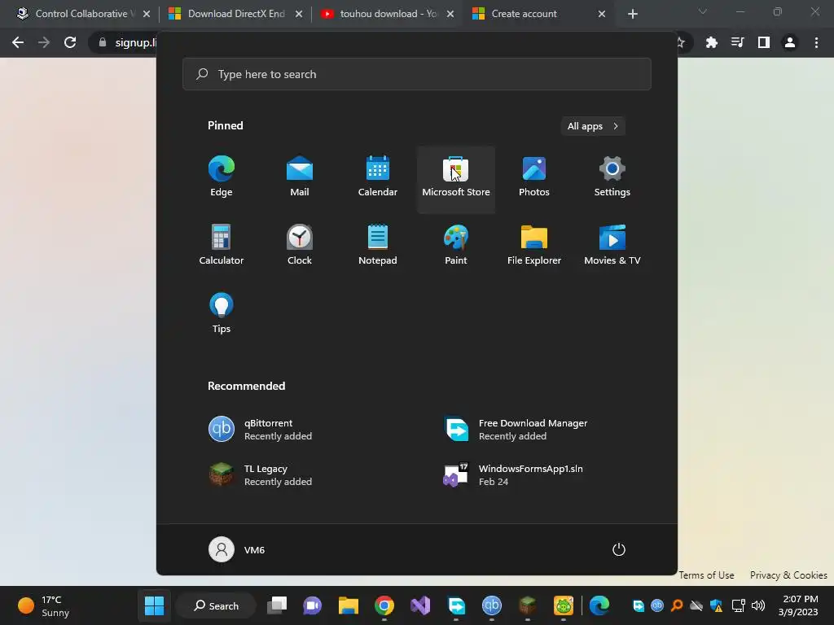Click the power button icon

(x=619, y=549)
